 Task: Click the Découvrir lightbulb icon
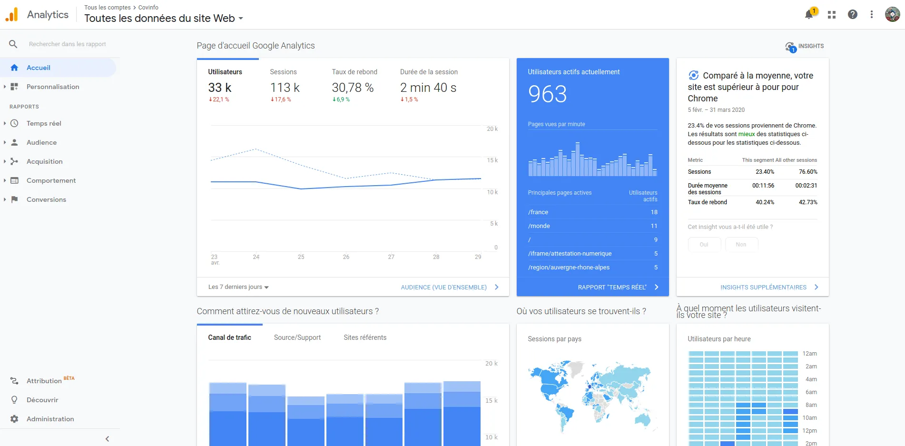14,400
